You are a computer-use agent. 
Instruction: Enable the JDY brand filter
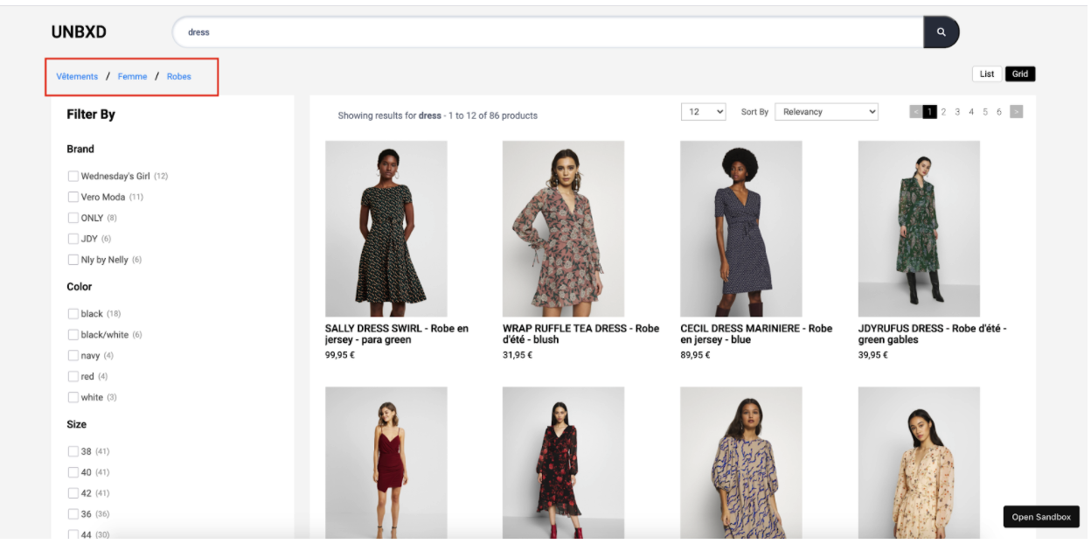73,239
